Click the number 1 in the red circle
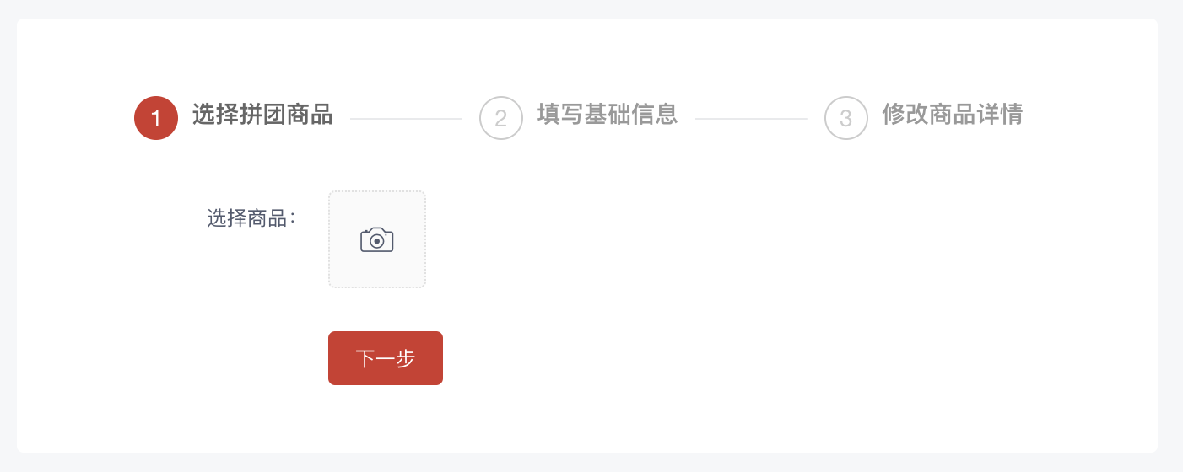The image size is (1183, 472). click(x=156, y=119)
